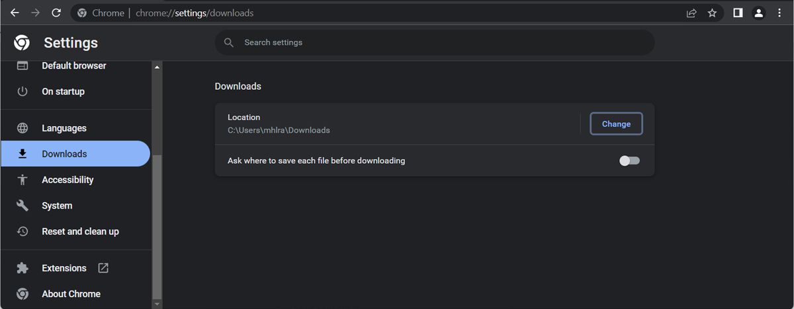Reload the current page
This screenshot has height=309, width=794.
pos(56,13)
